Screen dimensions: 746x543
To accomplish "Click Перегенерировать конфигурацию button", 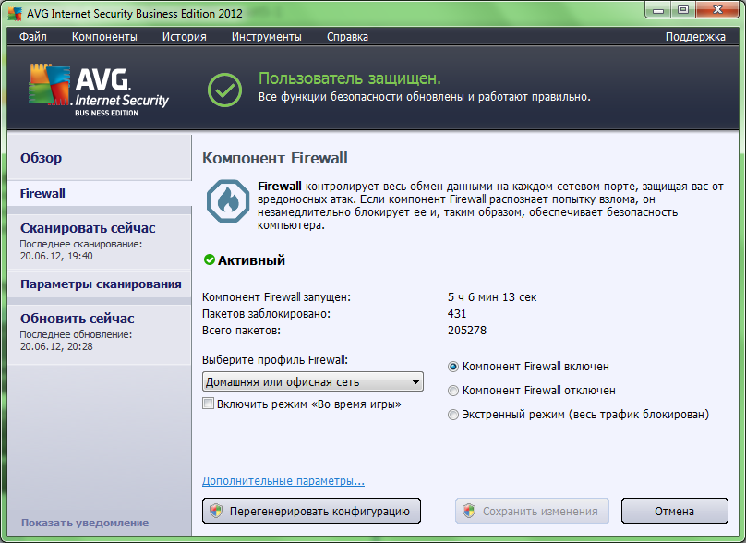I will click(312, 511).
